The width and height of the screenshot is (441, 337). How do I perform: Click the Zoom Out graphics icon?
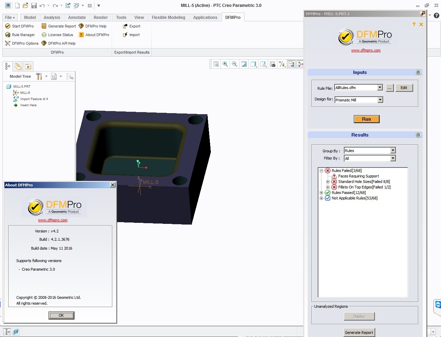click(x=235, y=64)
